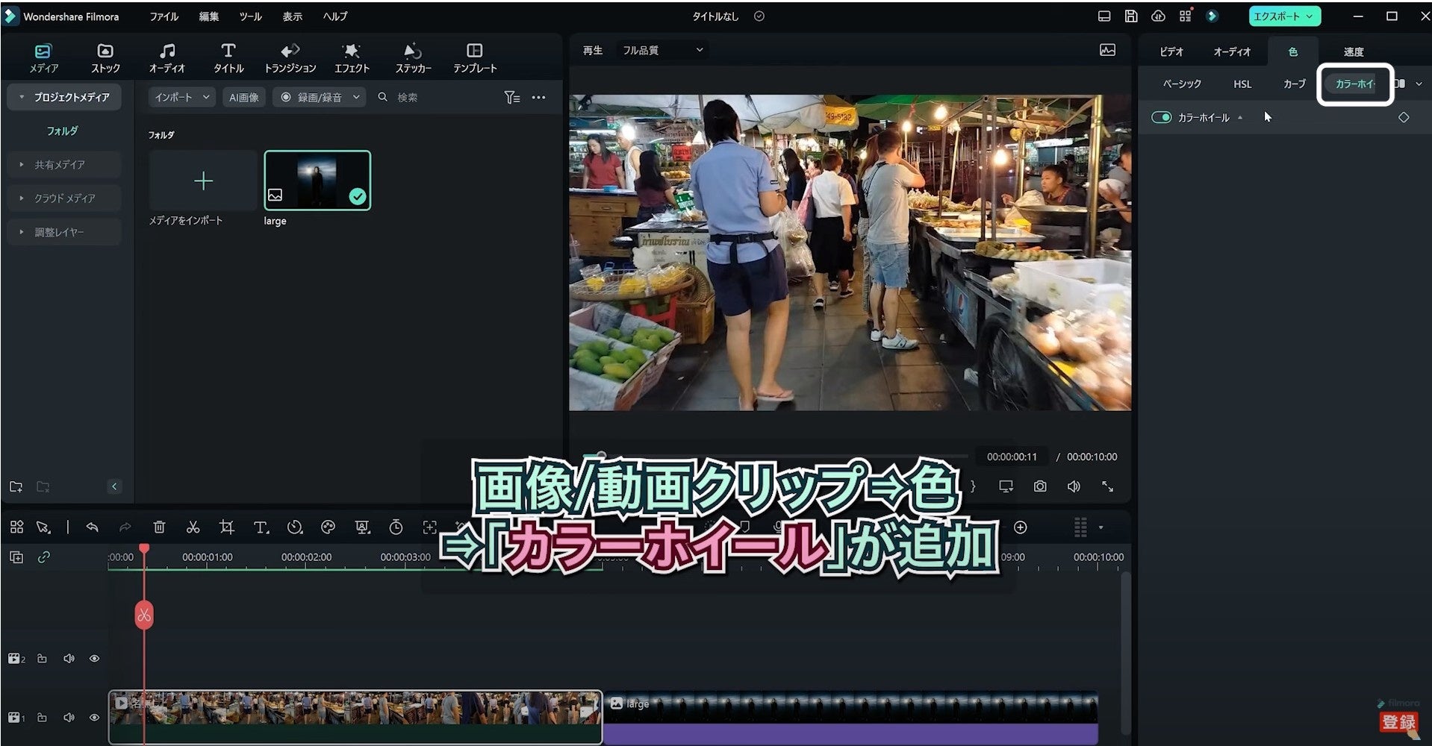This screenshot has height=746, width=1432.
Task: Hide video track 2 with eye icon
Action: pos(94,659)
